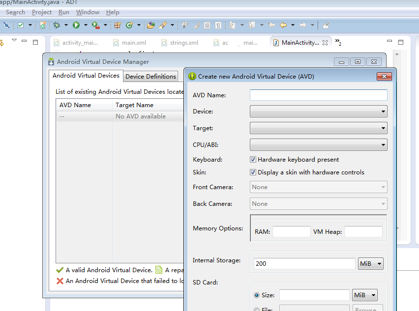The image size is (419, 311).
Task: Open the Target dropdown
Action: pos(319,128)
